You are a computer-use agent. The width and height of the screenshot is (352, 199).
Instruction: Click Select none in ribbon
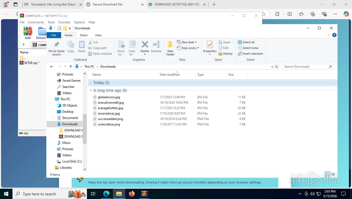tap(248, 48)
